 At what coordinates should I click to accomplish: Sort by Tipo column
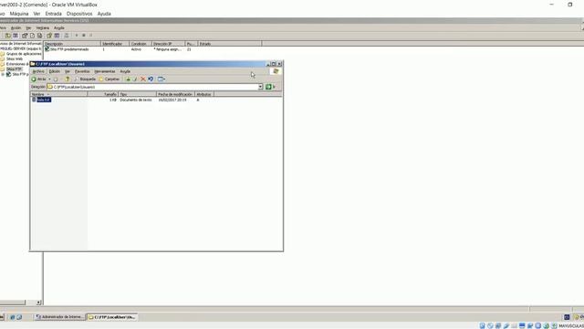tap(137, 94)
